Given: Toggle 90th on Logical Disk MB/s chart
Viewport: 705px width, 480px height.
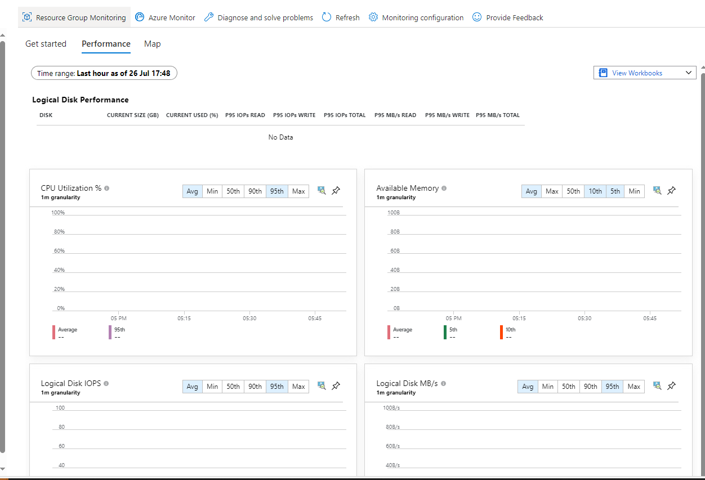Looking at the screenshot, I should click(x=590, y=387).
